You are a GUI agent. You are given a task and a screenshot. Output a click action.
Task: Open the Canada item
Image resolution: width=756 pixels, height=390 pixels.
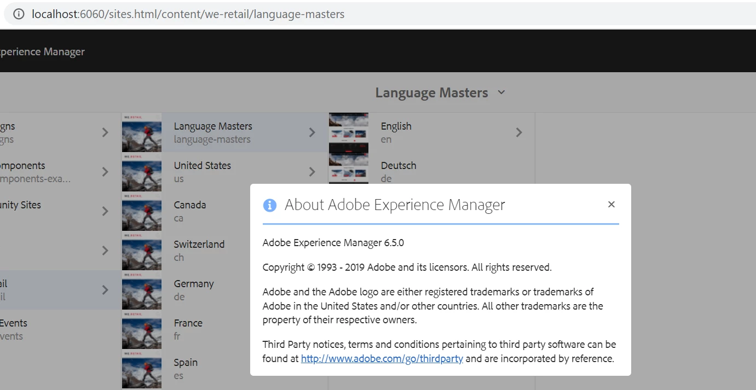click(x=190, y=205)
